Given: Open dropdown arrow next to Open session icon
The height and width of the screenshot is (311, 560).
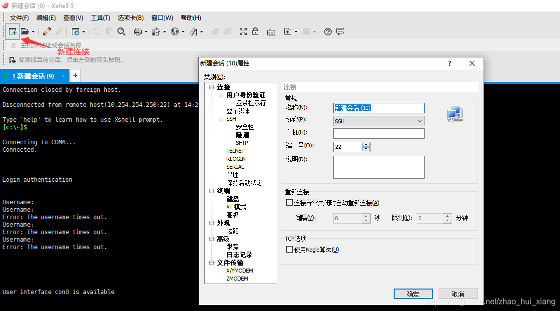Looking at the screenshot, I should tap(33, 32).
